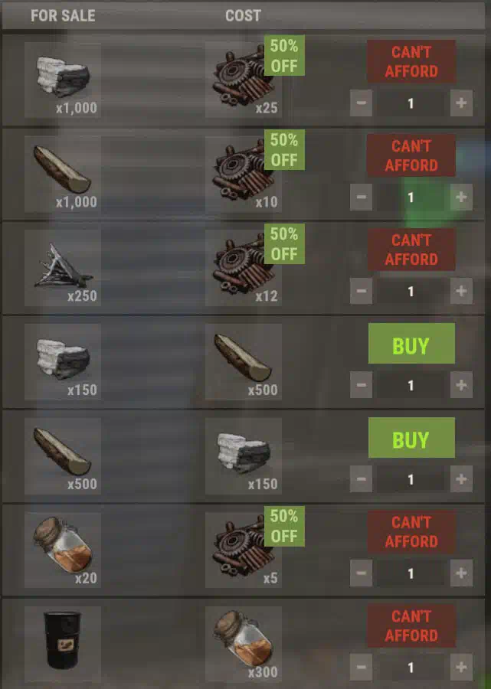Click the 150 stone item for sale

(62, 362)
